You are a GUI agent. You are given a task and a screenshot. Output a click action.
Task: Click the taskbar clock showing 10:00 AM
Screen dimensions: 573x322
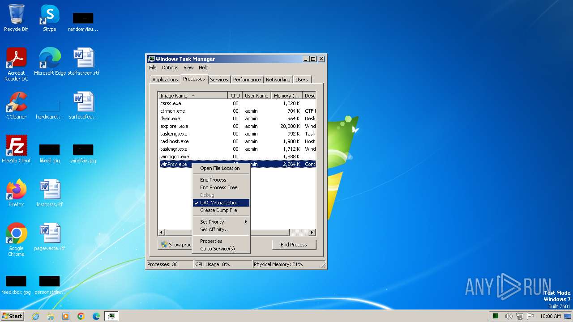click(x=550, y=316)
